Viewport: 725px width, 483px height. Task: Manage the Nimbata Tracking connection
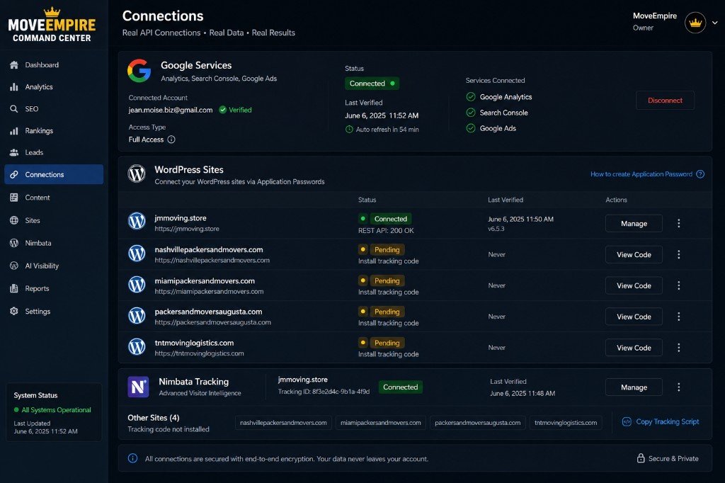(x=634, y=387)
